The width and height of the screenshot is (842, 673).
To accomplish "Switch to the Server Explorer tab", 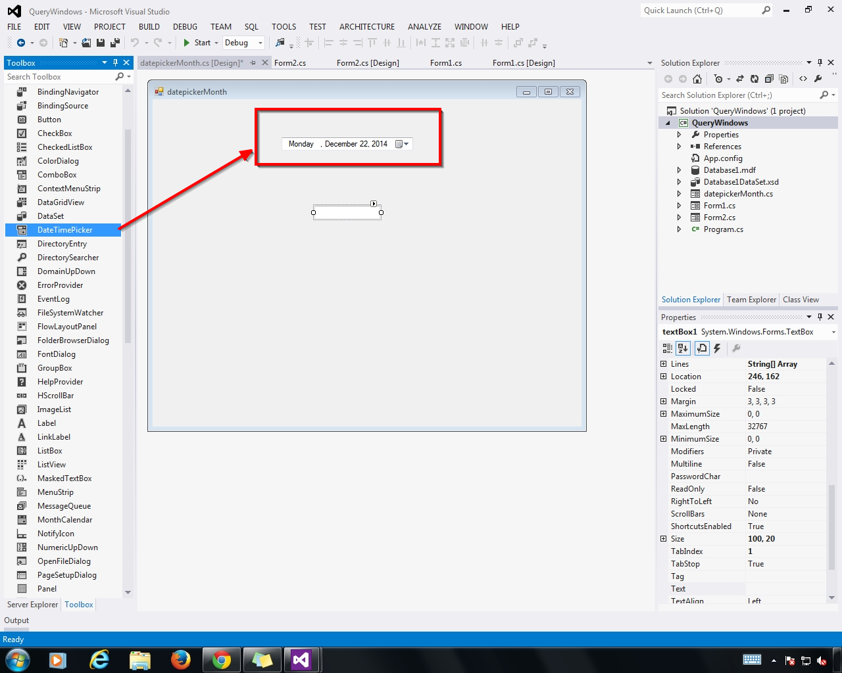I will 32,605.
